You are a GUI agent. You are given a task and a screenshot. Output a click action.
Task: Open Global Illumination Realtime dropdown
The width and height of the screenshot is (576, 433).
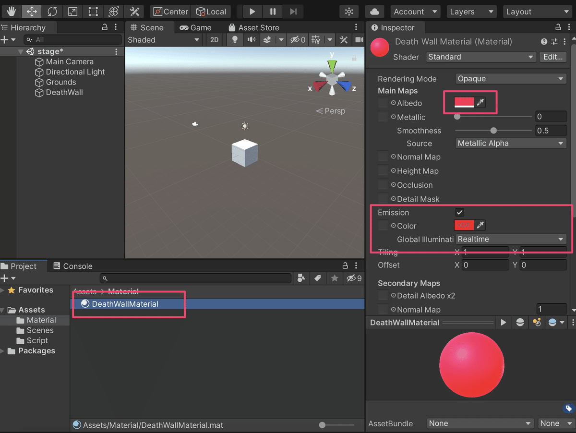[x=511, y=239]
